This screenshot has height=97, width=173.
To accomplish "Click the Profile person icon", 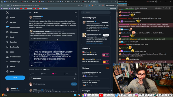I will (x=7, y=67).
